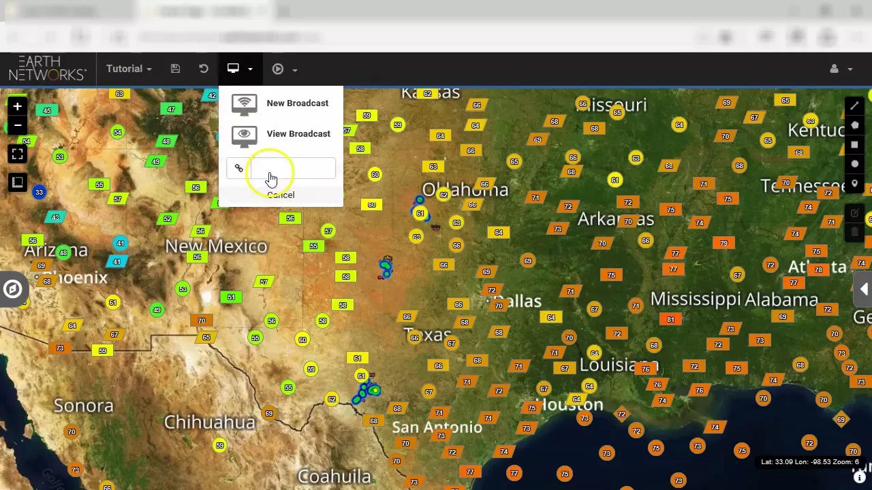Click the Earth Networks logo
872x490 pixels.
[x=48, y=69]
